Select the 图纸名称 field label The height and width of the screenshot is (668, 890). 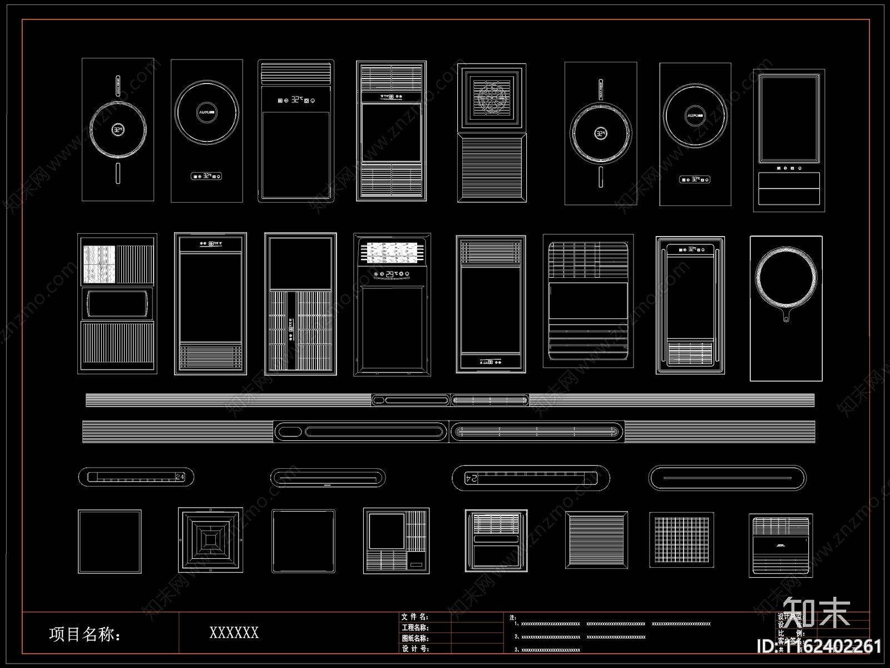coord(415,638)
